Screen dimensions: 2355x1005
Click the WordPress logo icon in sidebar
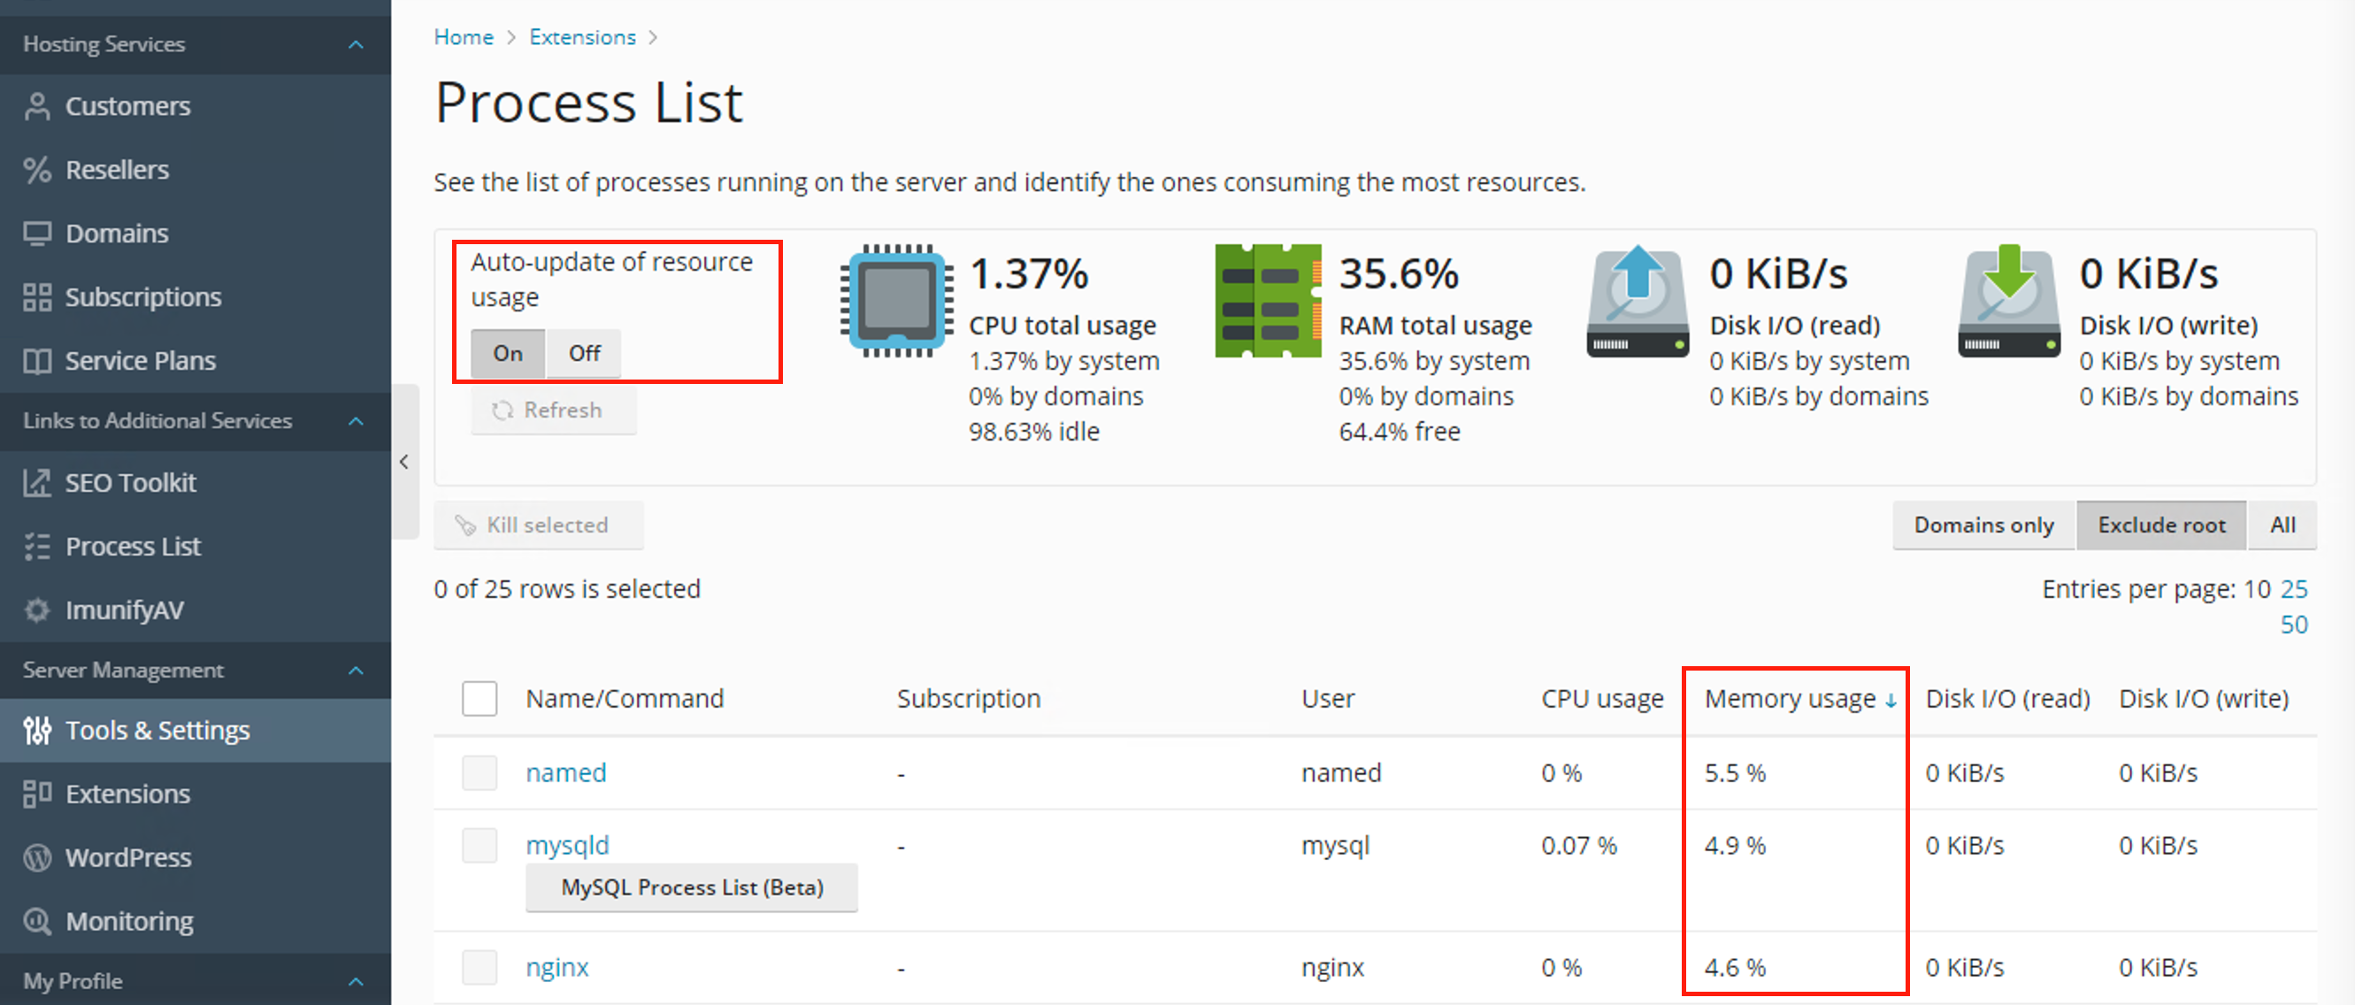(x=37, y=858)
